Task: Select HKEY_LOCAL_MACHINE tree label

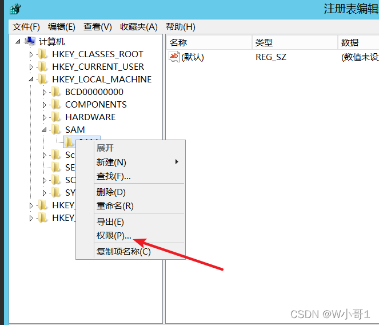Action: coord(102,80)
